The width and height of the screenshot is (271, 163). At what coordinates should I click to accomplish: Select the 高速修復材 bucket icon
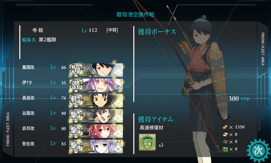pyautogui.click(x=147, y=142)
